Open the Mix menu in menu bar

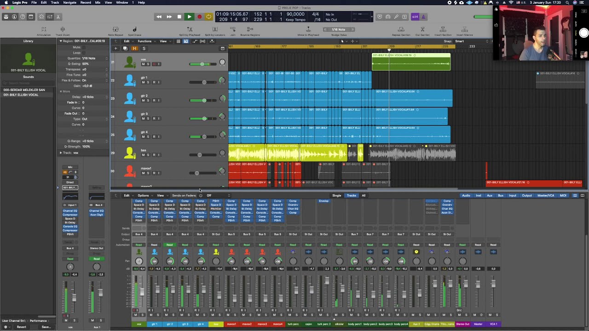tap(98, 3)
